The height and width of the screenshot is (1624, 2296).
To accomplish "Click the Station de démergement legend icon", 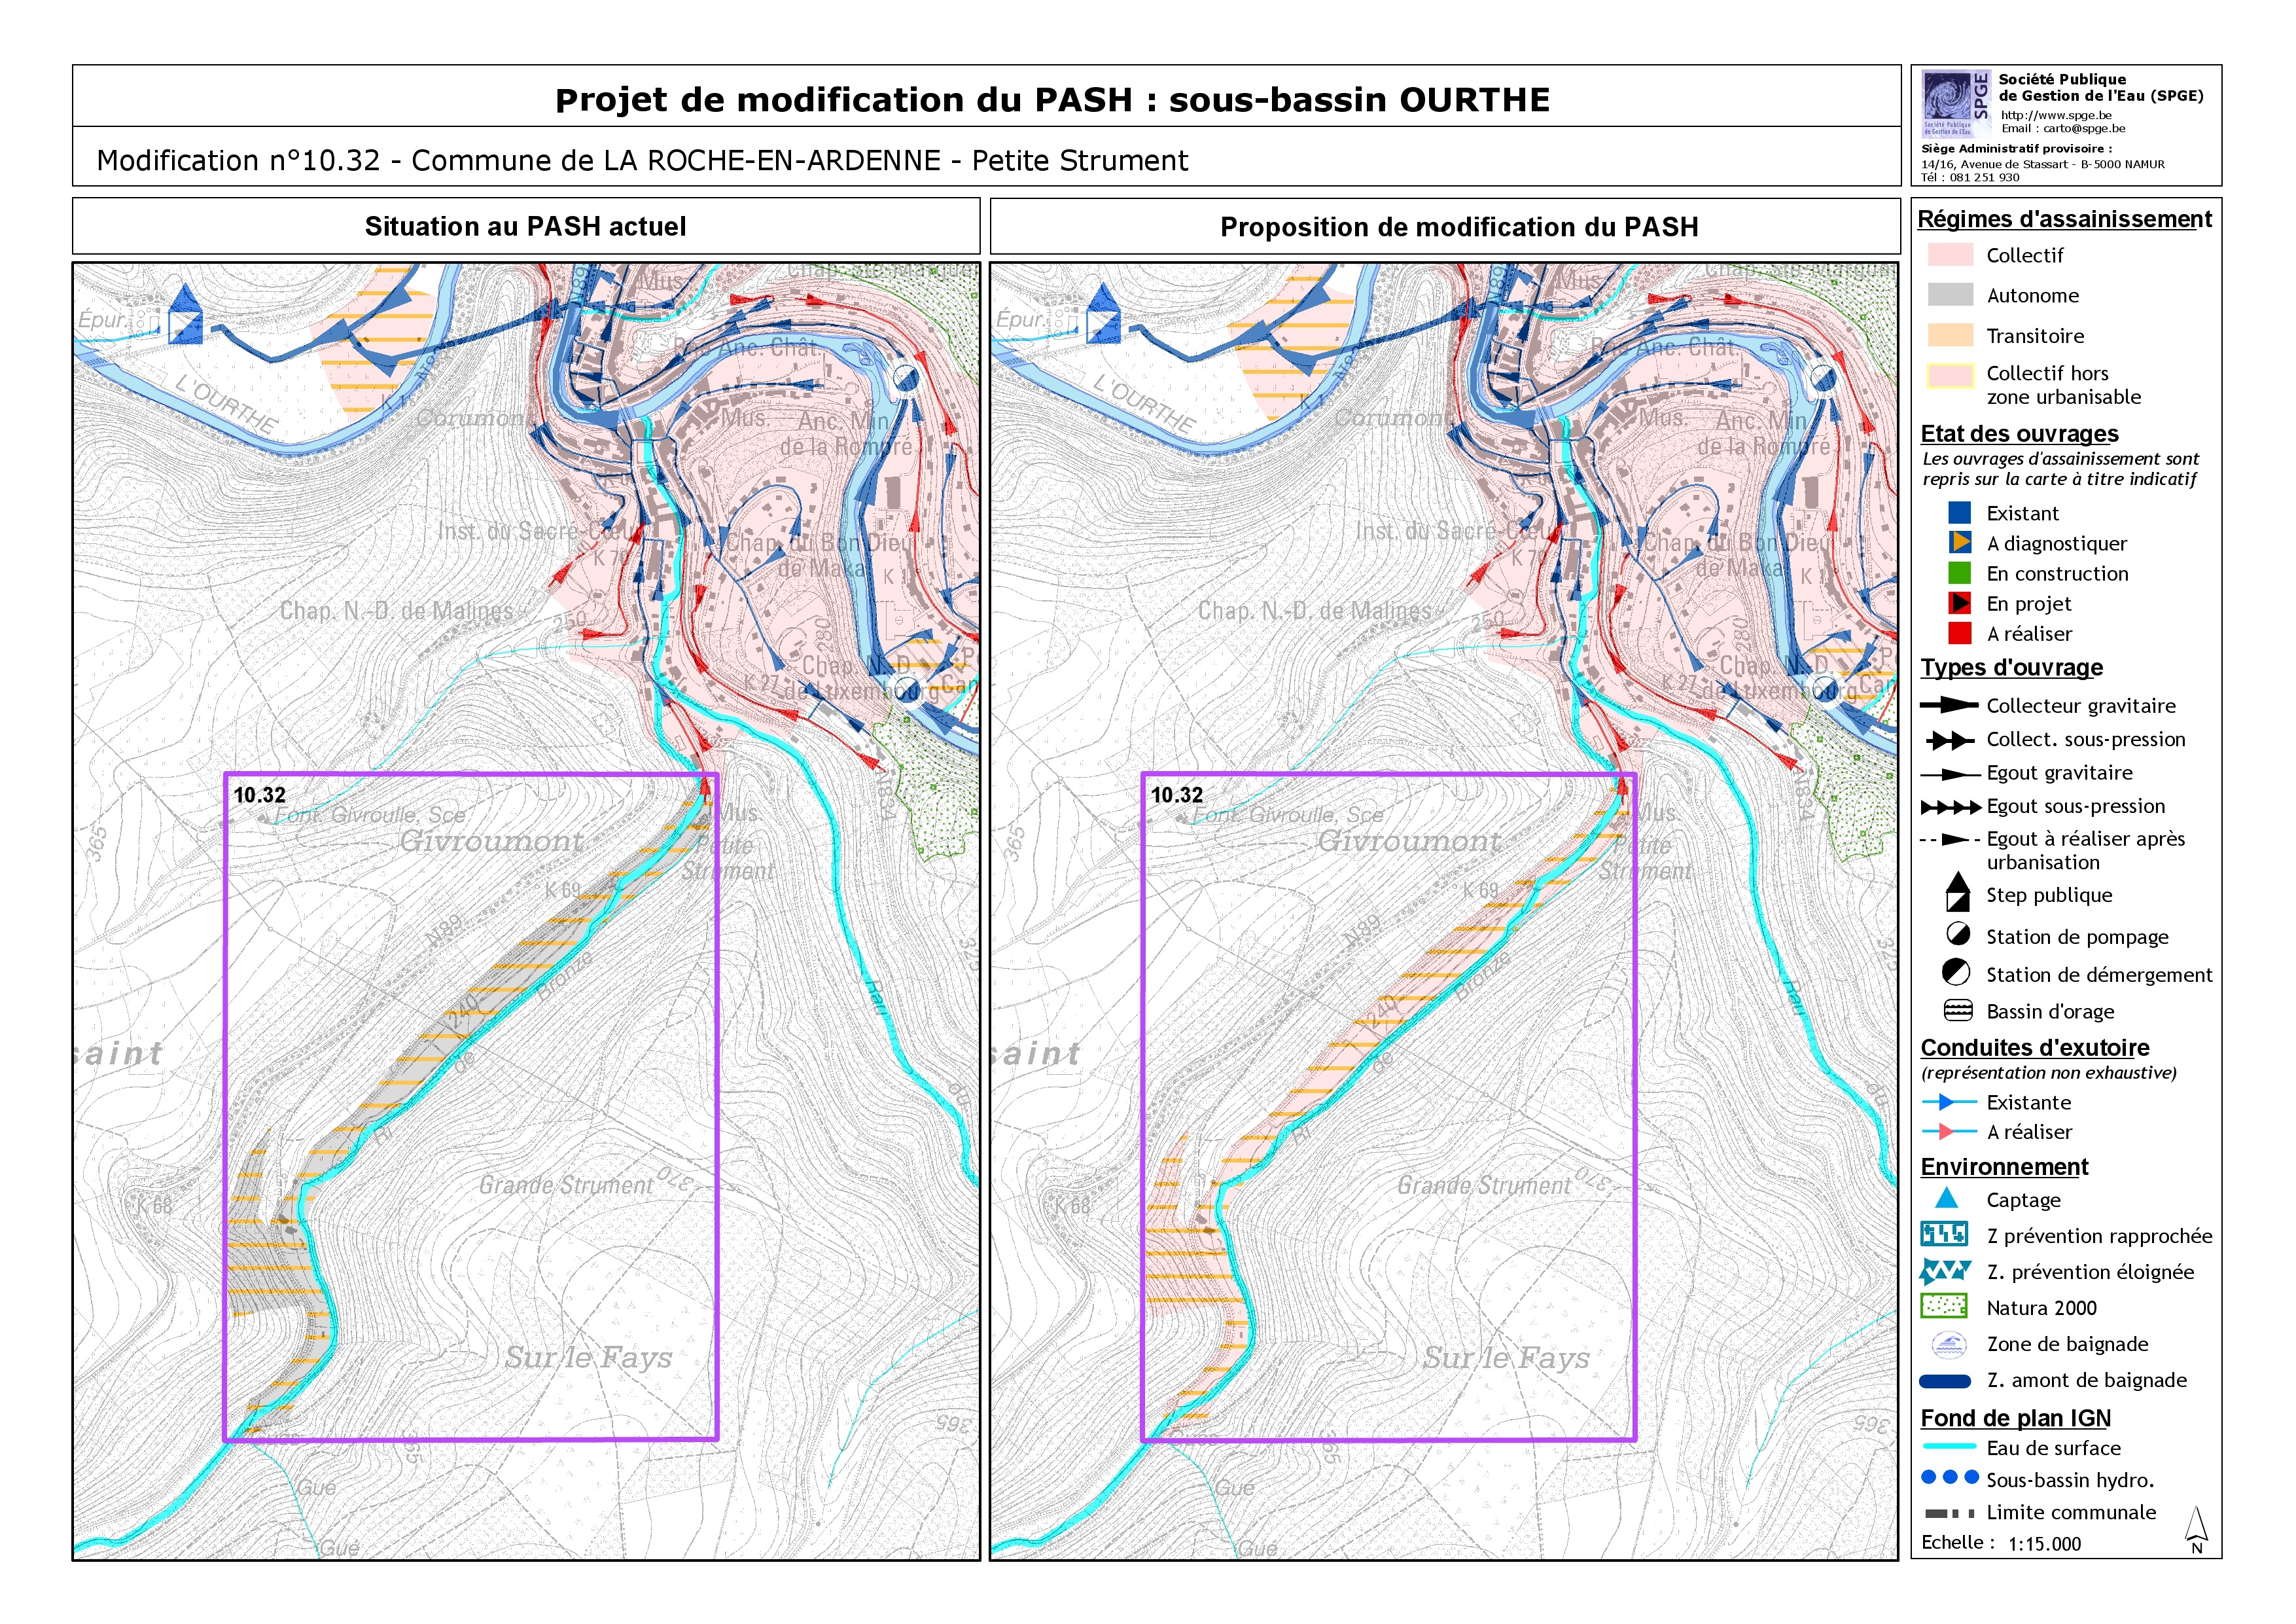I will coord(1956,973).
